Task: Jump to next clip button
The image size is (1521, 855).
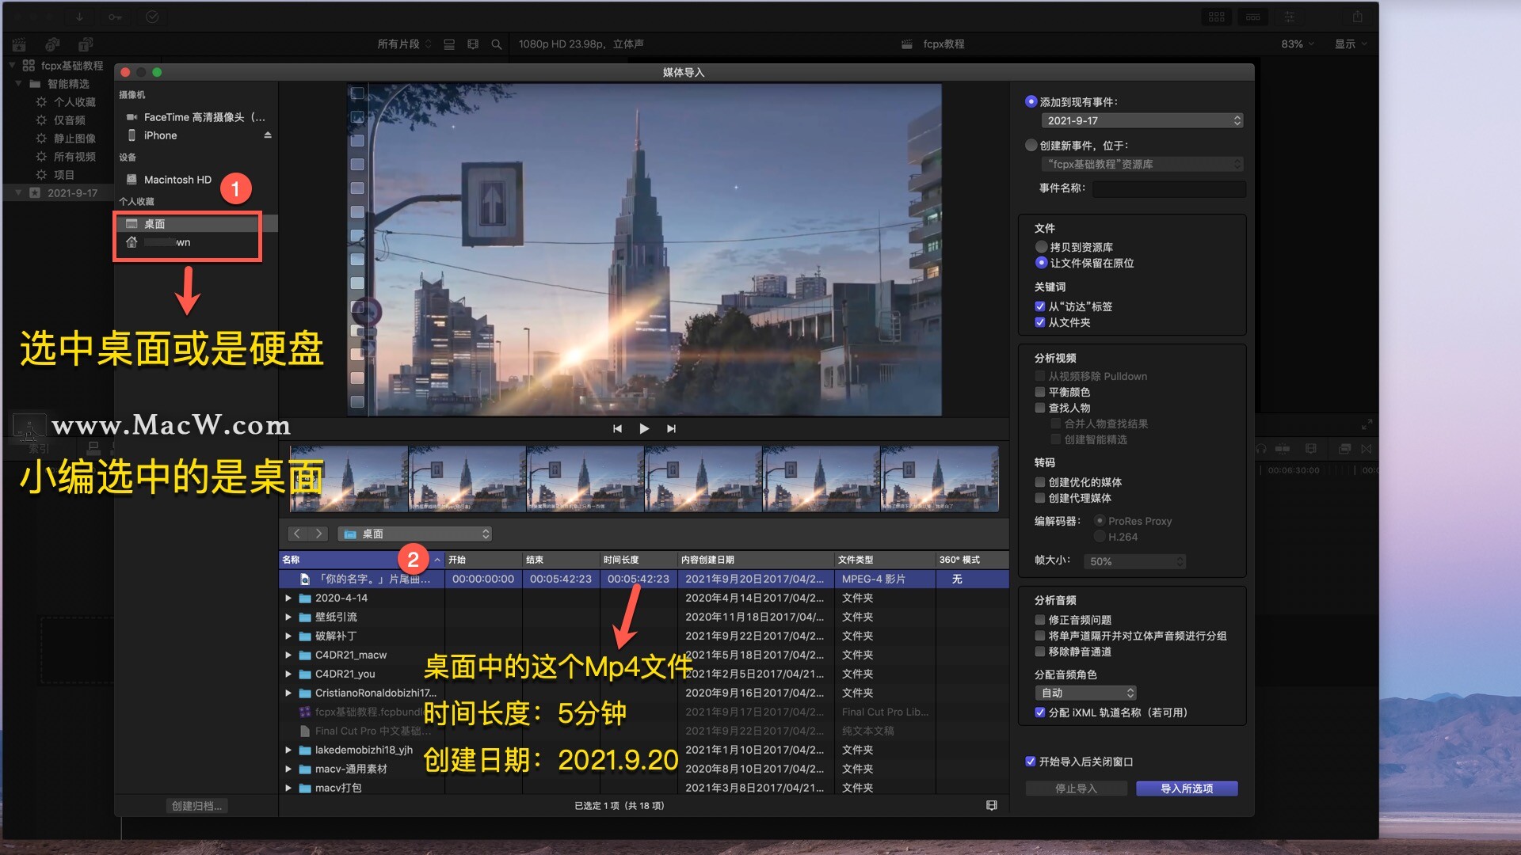Action: 671,428
